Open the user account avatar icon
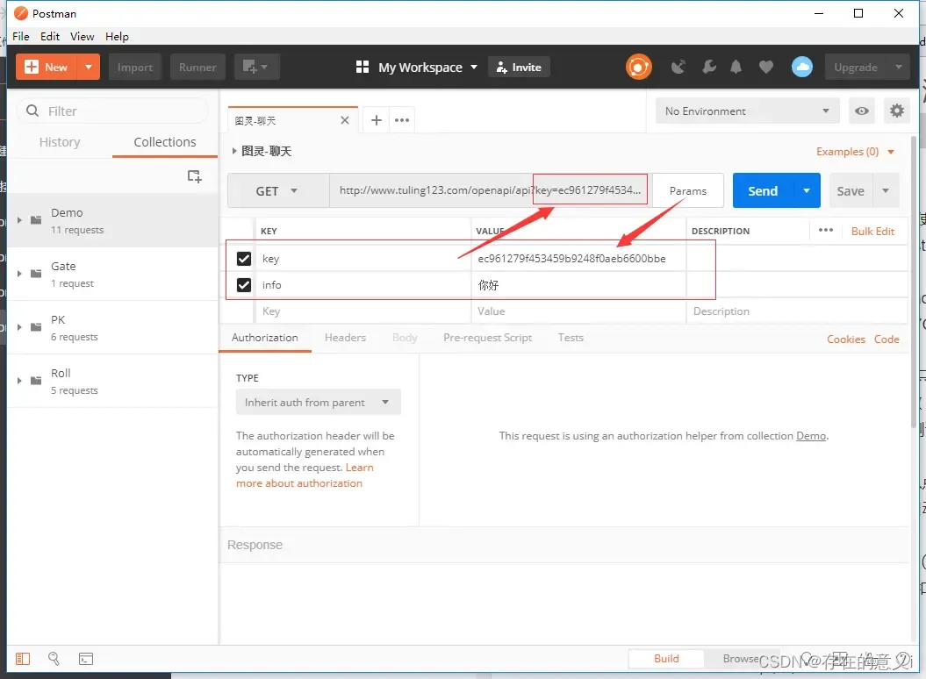 [802, 67]
